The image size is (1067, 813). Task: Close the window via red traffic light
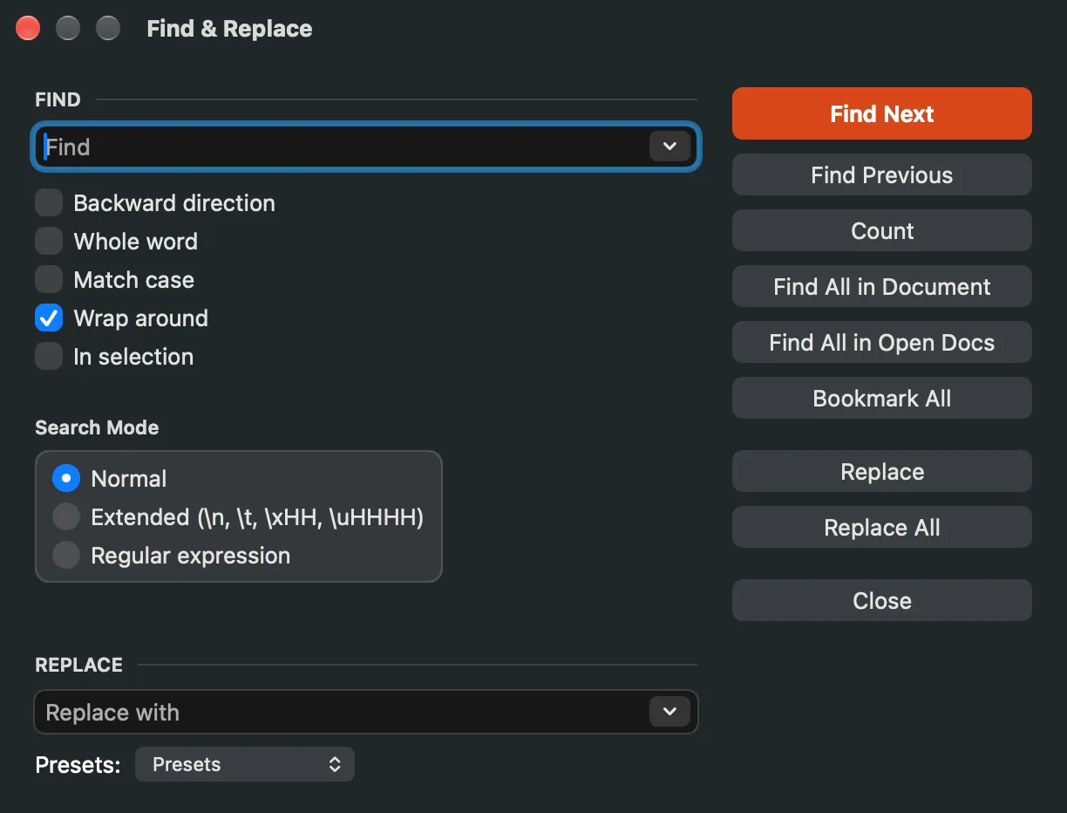click(x=28, y=28)
